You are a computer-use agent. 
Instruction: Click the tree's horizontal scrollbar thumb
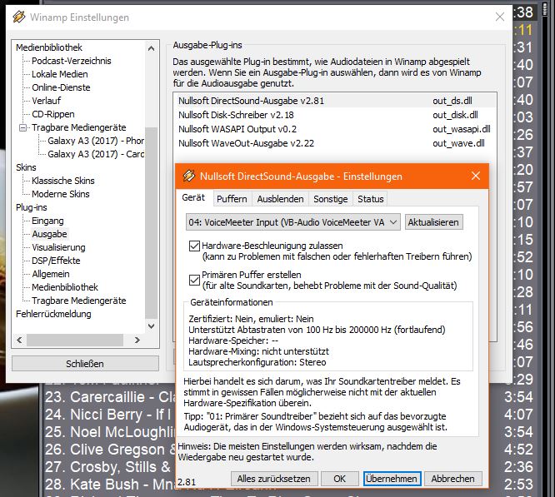(75, 340)
